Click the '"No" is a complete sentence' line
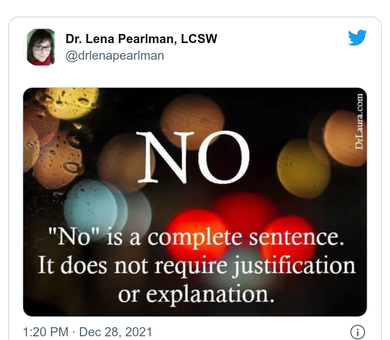This screenshot has width=390, height=340. click(196, 237)
